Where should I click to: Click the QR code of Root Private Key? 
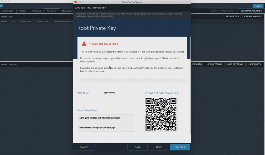click(x=161, y=114)
